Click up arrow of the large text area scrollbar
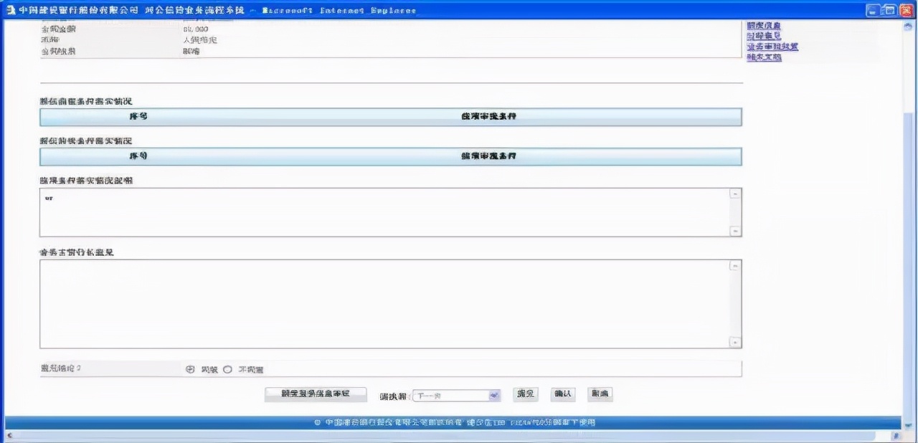 [x=735, y=266]
